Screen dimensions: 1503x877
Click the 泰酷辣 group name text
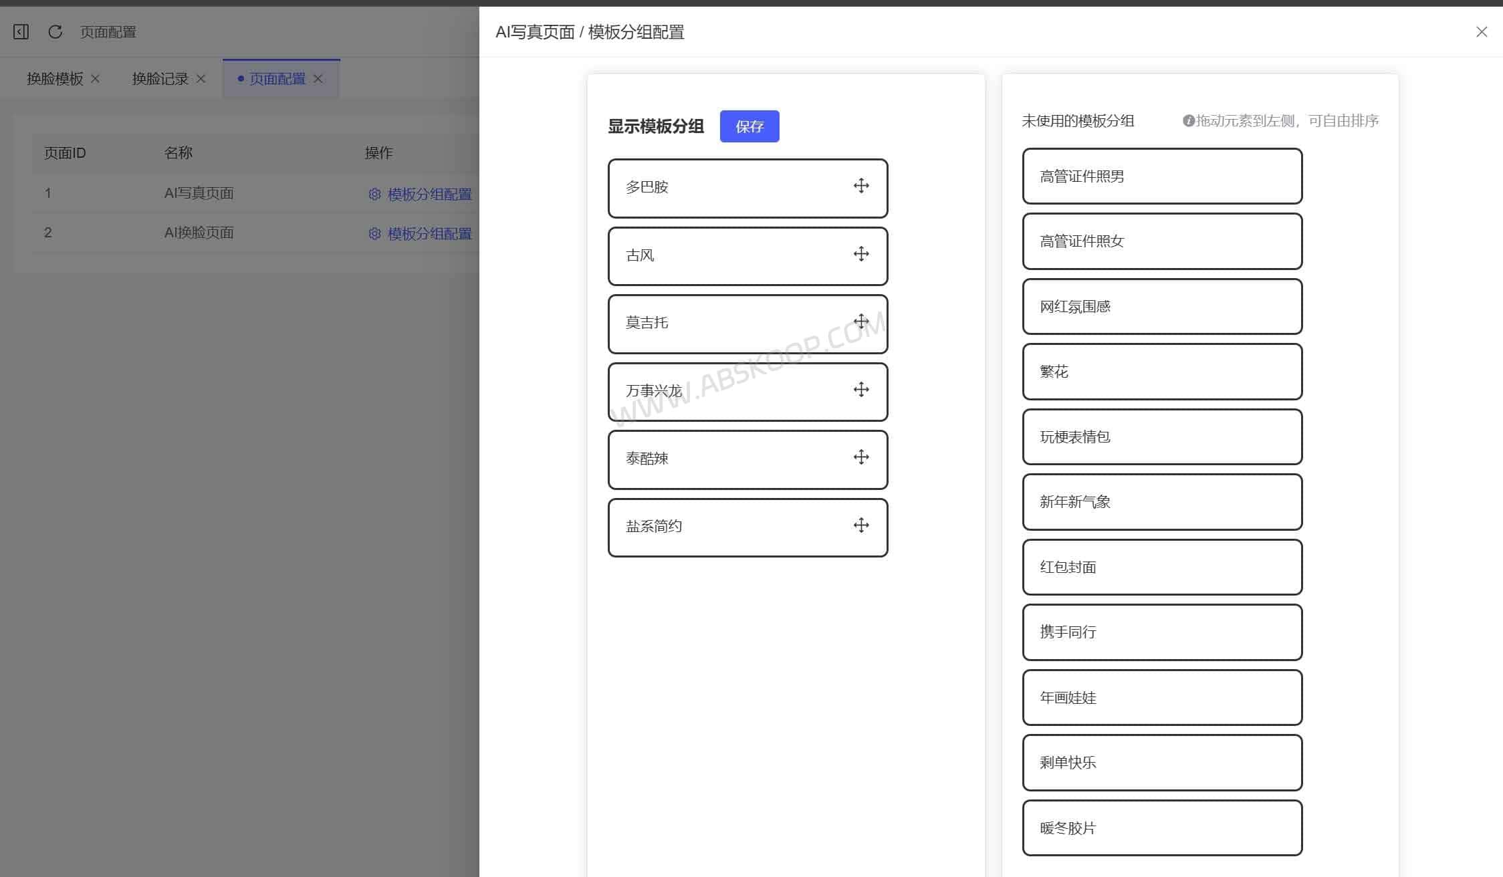tap(647, 459)
